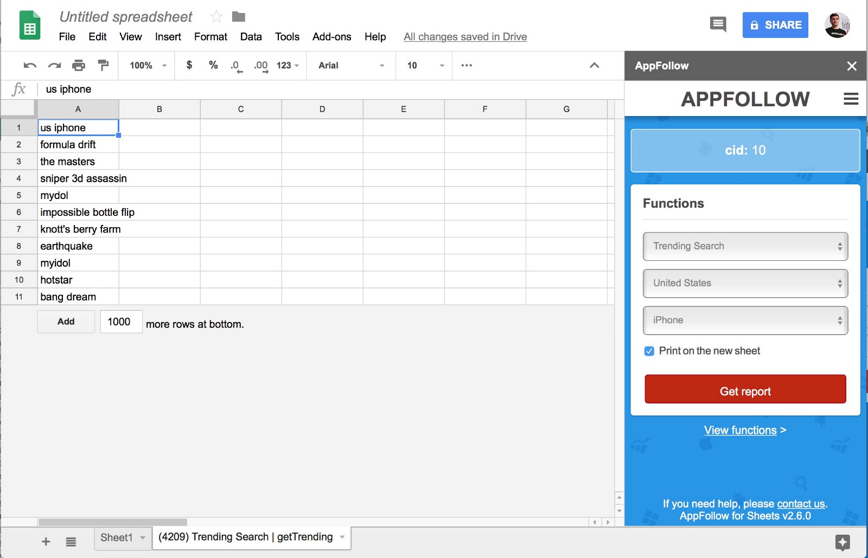Uncheck Print on the new sheet
868x558 pixels.
649,351
